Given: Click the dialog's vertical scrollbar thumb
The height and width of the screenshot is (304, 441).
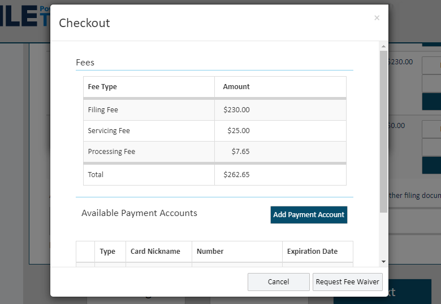Looking at the screenshot, I should tap(383, 130).
